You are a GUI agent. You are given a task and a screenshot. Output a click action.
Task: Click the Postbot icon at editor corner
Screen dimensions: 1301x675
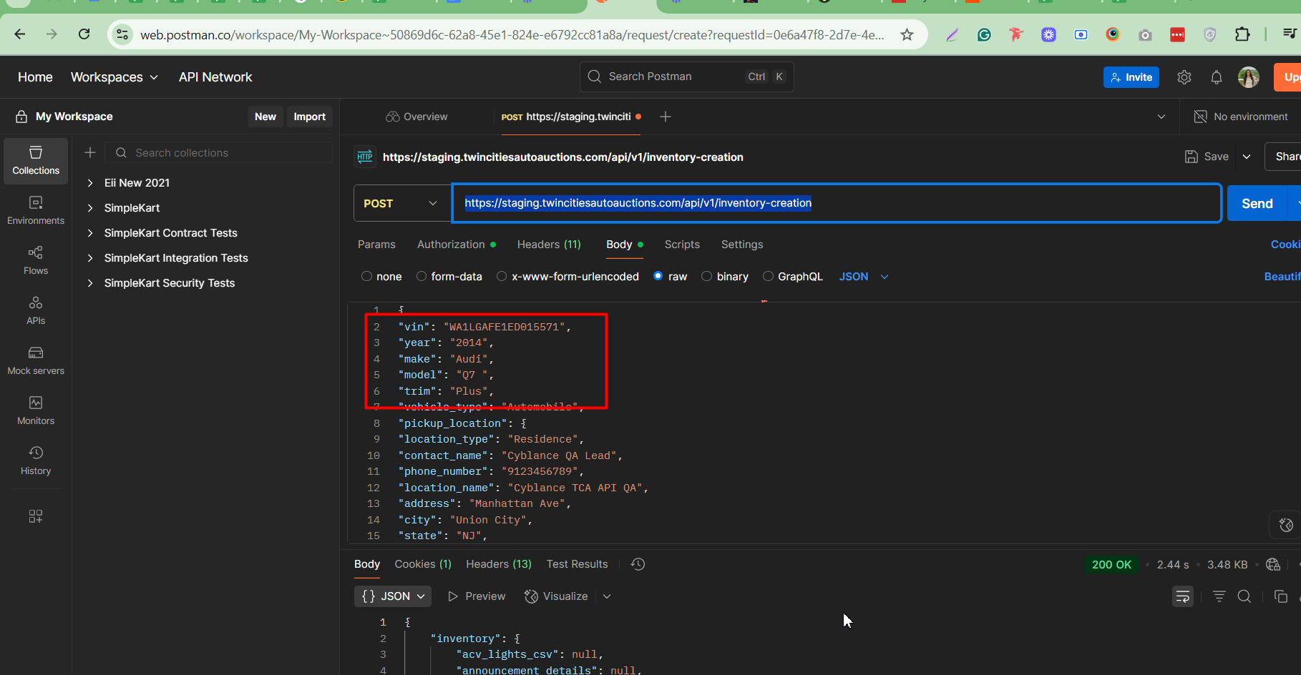pyautogui.click(x=1286, y=525)
